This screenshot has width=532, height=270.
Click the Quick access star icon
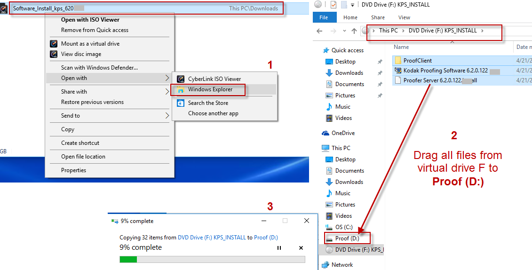pyautogui.click(x=326, y=50)
